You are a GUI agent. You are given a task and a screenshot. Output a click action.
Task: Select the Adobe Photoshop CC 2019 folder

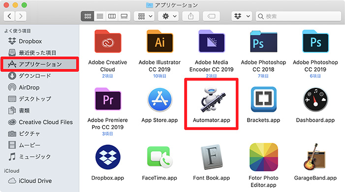click(315, 41)
